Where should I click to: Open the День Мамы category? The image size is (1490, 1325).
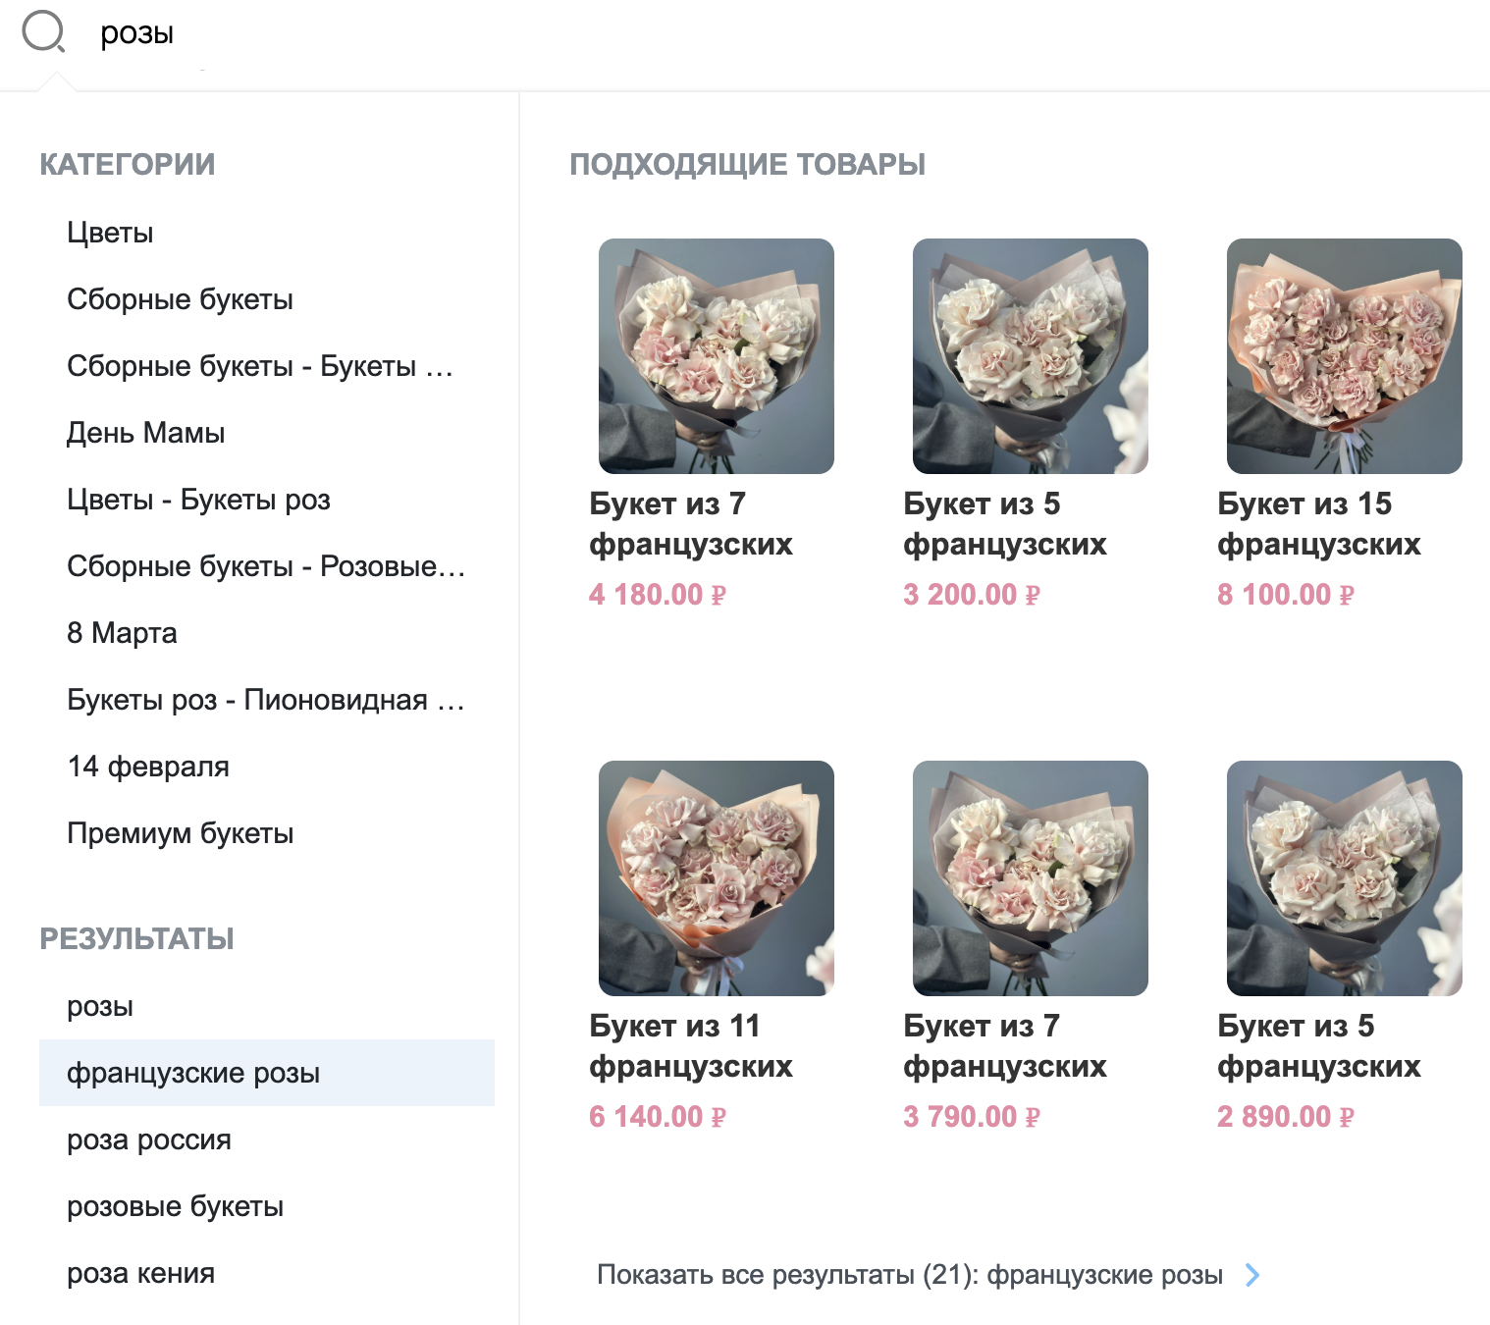pyautogui.click(x=145, y=433)
